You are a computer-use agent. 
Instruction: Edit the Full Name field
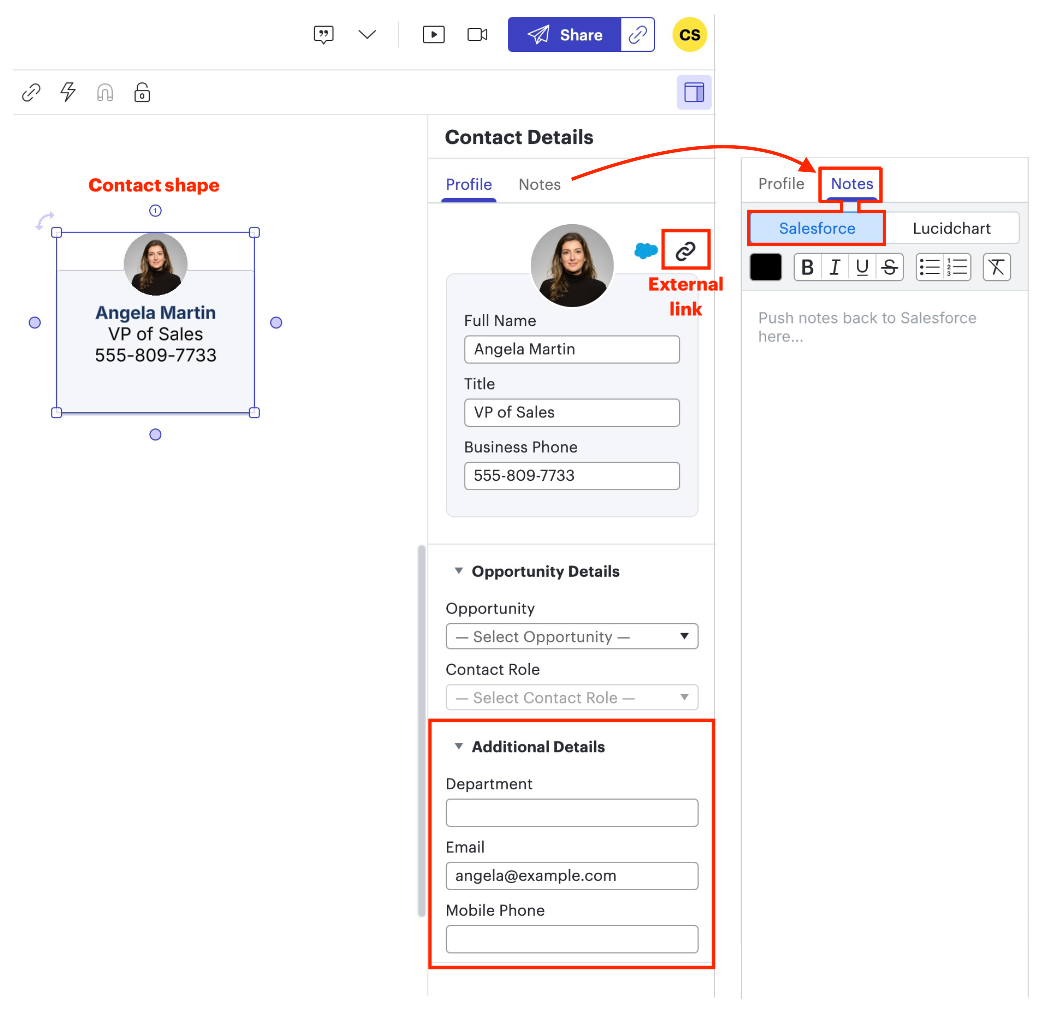coord(572,349)
